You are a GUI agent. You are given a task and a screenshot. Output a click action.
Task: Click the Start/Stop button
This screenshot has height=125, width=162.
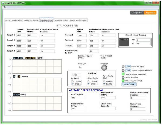[129, 85]
